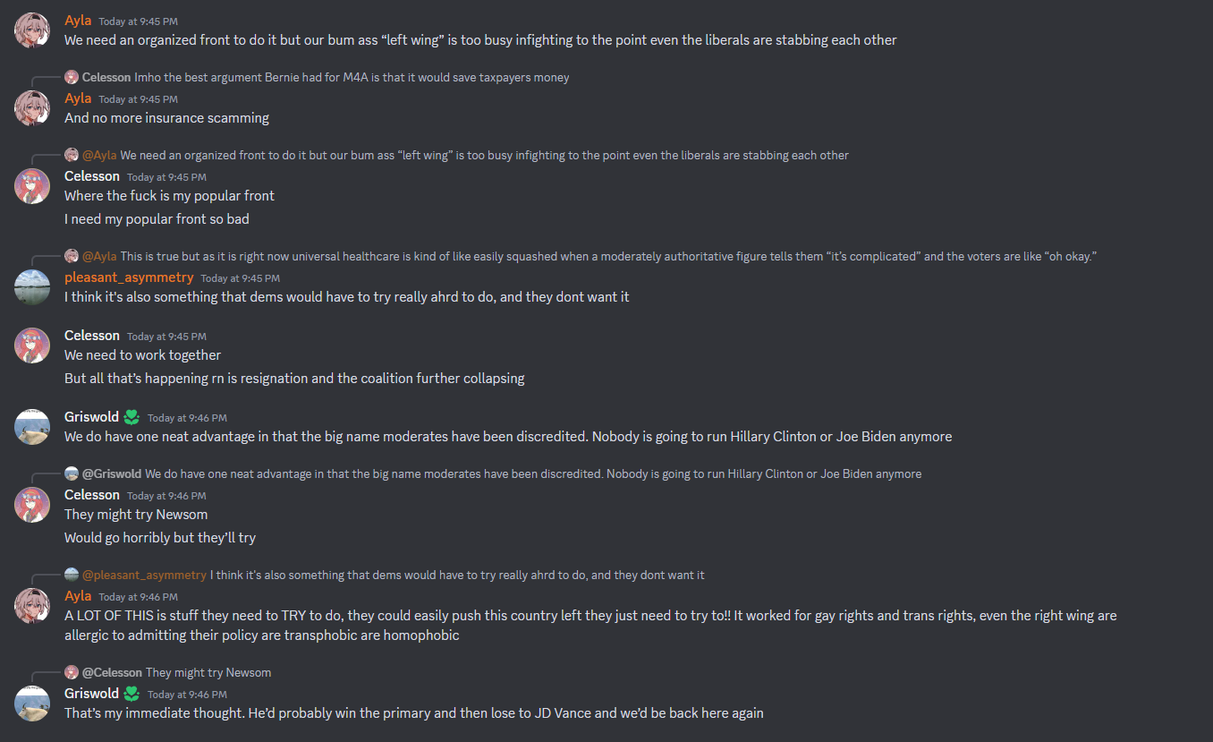Click the small Celesson avatar in the M4A reply preview

[x=72, y=77]
